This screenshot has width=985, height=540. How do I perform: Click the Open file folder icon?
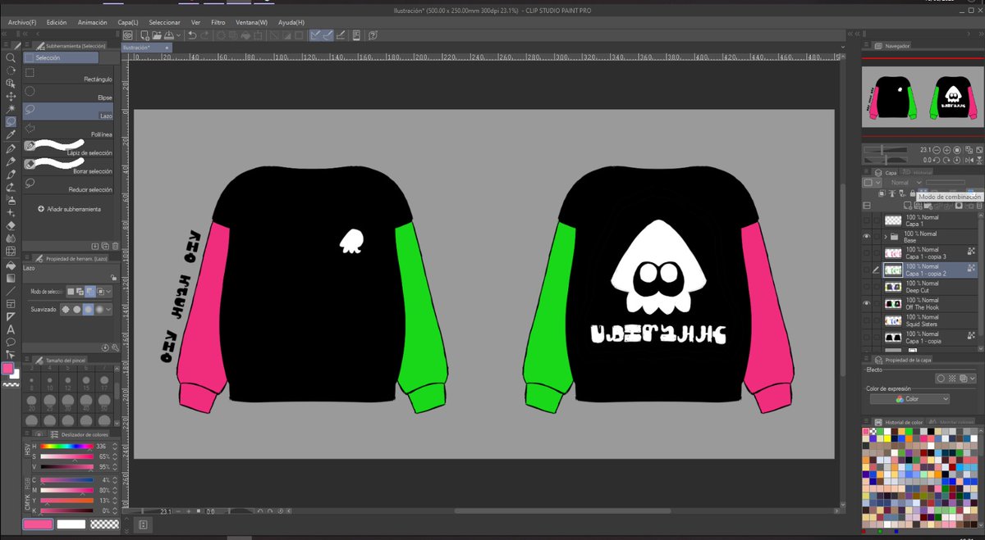click(x=155, y=35)
